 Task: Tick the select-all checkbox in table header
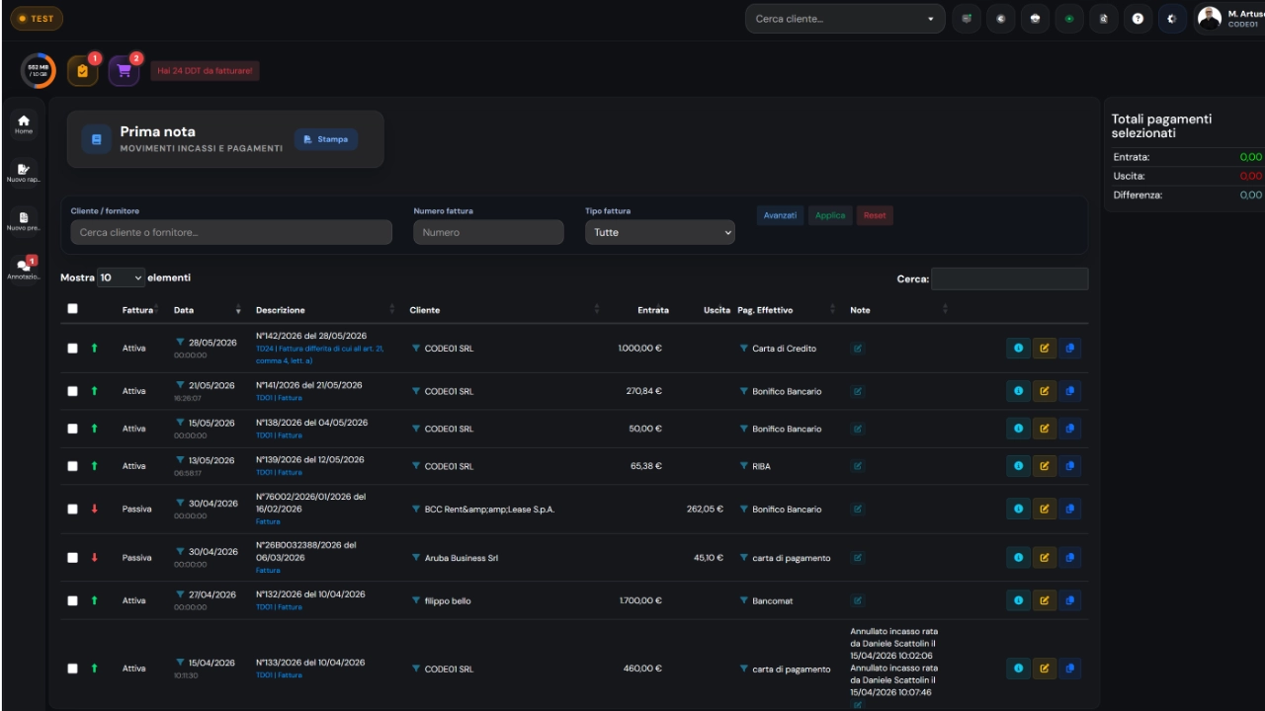pos(72,309)
